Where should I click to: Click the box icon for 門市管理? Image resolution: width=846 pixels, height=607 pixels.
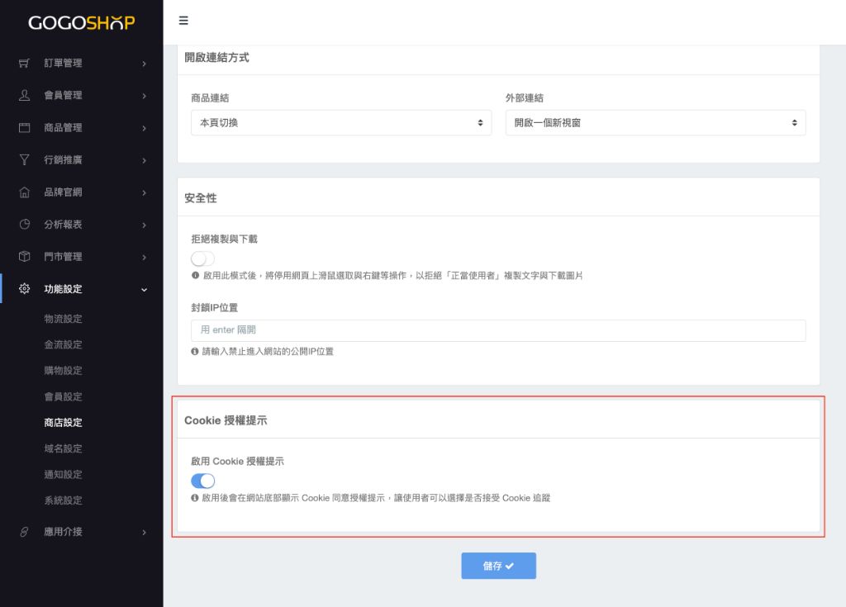pos(24,257)
